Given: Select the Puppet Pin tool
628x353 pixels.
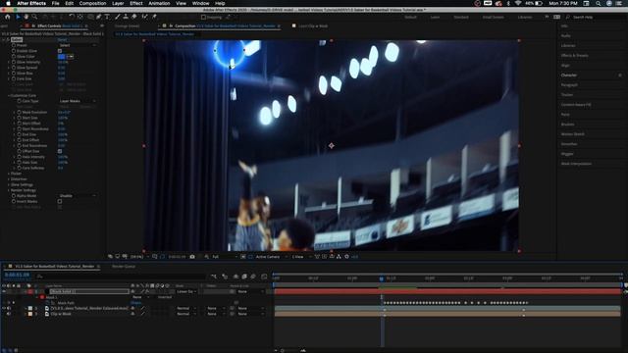Looking at the screenshot, I should click(154, 17).
